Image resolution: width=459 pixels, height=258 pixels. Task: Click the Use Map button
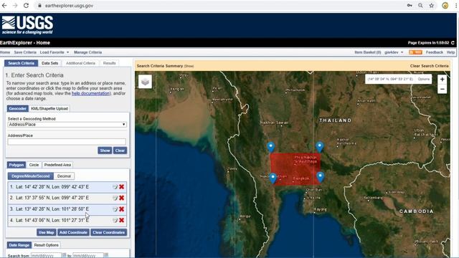pyautogui.click(x=46, y=232)
